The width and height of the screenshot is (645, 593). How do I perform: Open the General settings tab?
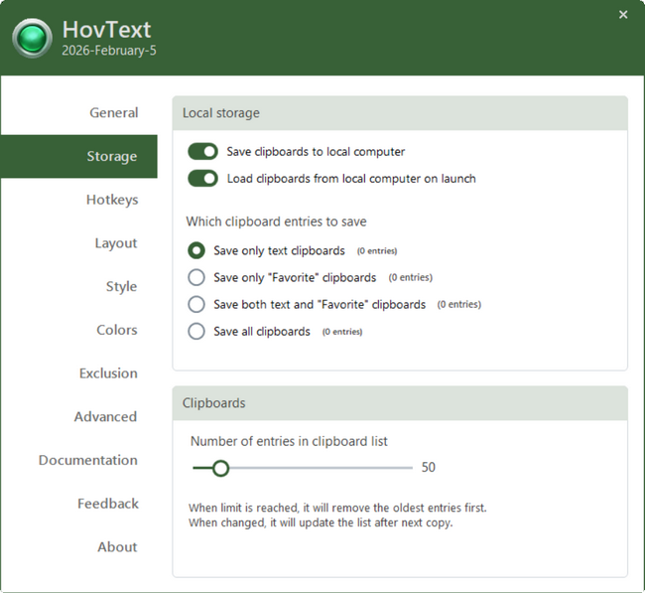[113, 113]
